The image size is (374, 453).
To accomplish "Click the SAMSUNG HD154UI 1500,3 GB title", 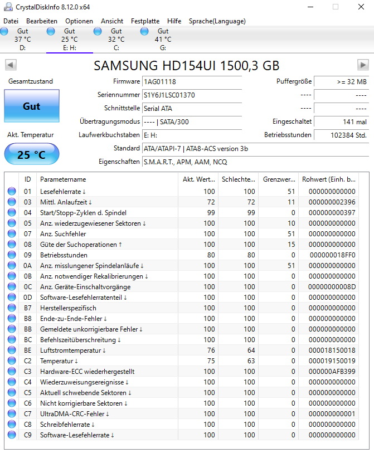I will (x=186, y=66).
